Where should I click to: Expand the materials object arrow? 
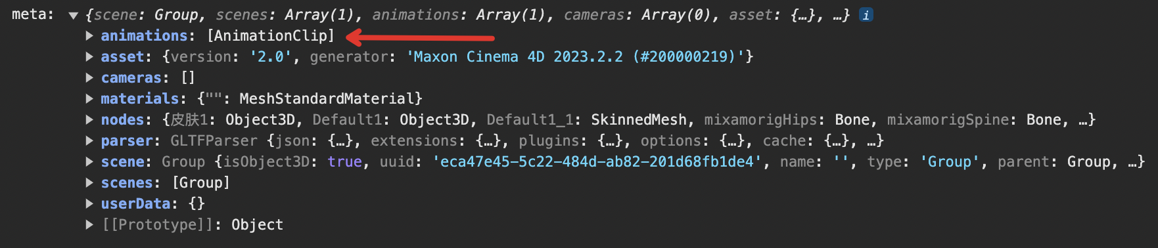[89, 98]
